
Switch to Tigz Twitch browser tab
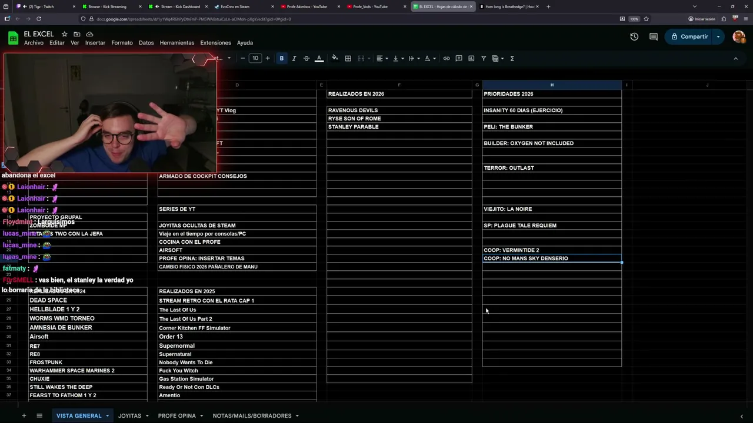pyautogui.click(x=45, y=6)
